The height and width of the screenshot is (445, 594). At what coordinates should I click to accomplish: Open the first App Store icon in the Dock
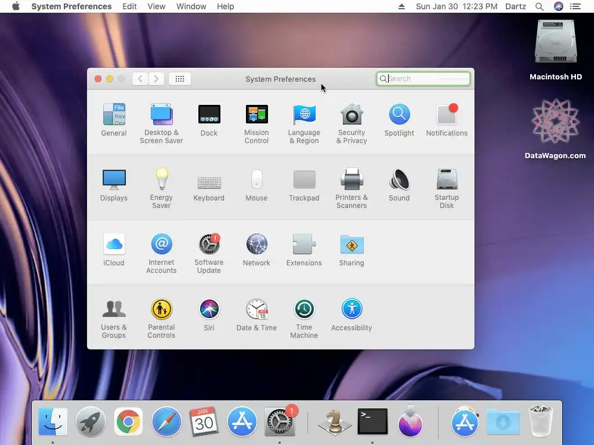click(242, 422)
